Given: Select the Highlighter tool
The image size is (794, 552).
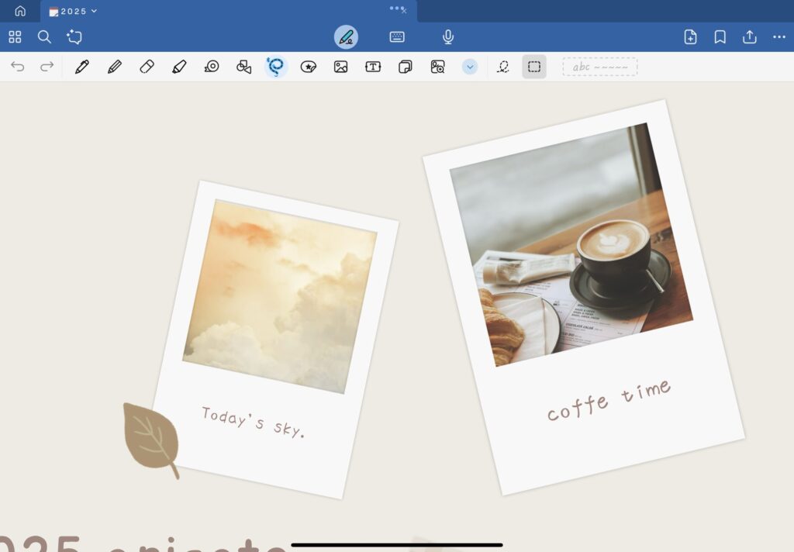Looking at the screenshot, I should (x=179, y=67).
